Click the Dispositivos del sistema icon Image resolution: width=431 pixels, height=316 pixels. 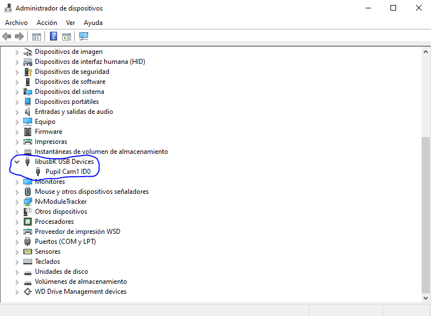click(28, 92)
